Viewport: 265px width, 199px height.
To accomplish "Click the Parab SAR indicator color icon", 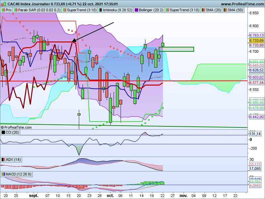I will pos(16,10).
